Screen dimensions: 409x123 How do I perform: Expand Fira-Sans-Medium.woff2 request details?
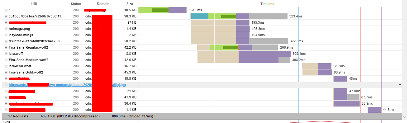6,60
